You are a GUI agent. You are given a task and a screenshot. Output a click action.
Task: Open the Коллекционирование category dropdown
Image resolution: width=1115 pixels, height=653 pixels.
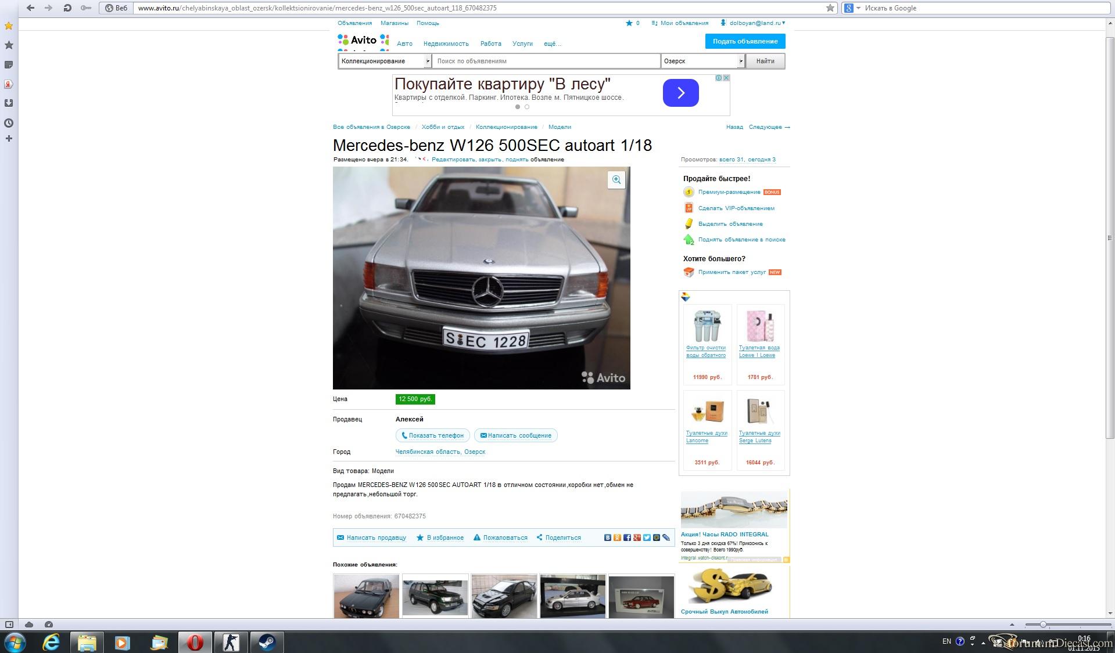click(x=385, y=61)
